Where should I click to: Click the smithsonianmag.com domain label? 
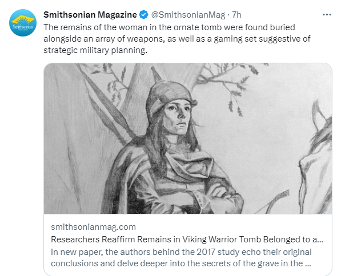coord(93,227)
